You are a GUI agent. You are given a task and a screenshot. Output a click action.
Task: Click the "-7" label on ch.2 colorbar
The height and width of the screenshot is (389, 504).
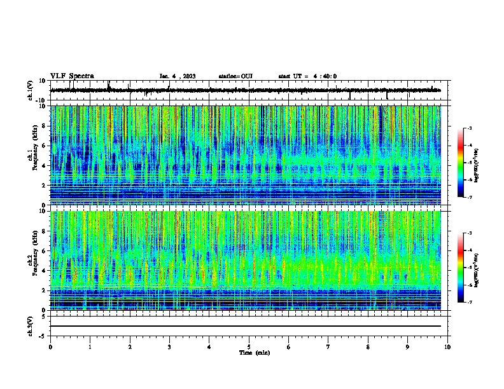469,302
